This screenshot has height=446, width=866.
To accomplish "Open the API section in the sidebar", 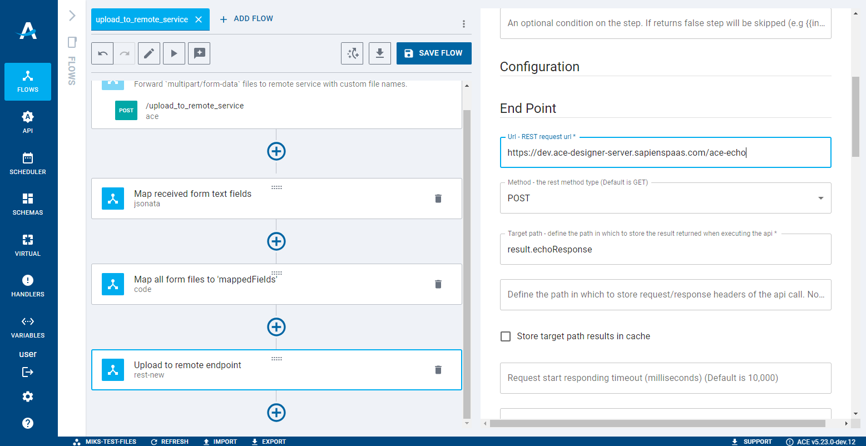I will point(27,122).
